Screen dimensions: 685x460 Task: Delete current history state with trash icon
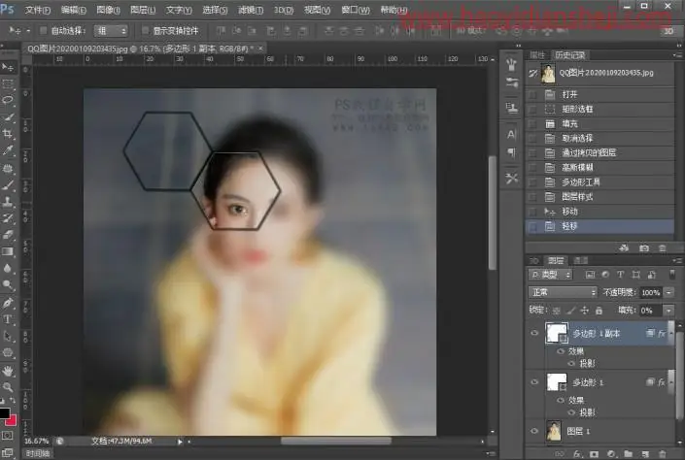(663, 247)
